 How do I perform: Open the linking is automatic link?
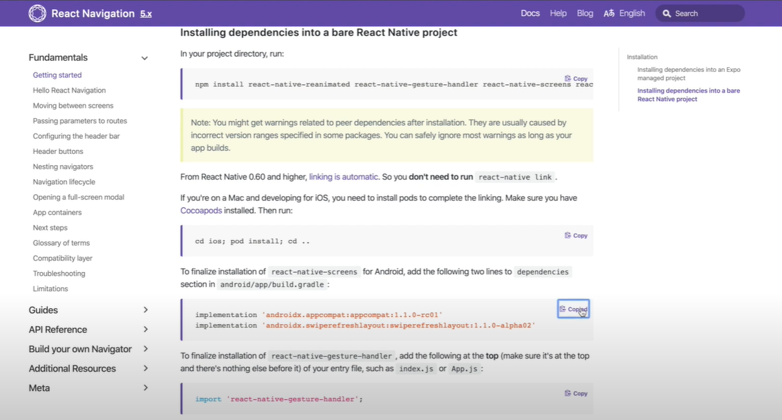pyautogui.click(x=343, y=176)
